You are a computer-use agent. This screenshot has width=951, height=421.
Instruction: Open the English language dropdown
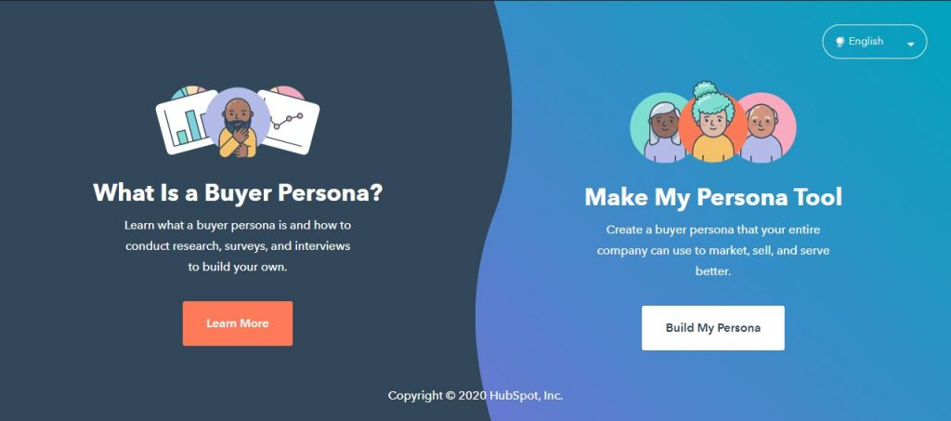pos(874,42)
